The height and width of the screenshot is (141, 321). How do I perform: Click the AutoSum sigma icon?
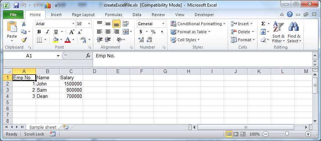click(x=263, y=24)
